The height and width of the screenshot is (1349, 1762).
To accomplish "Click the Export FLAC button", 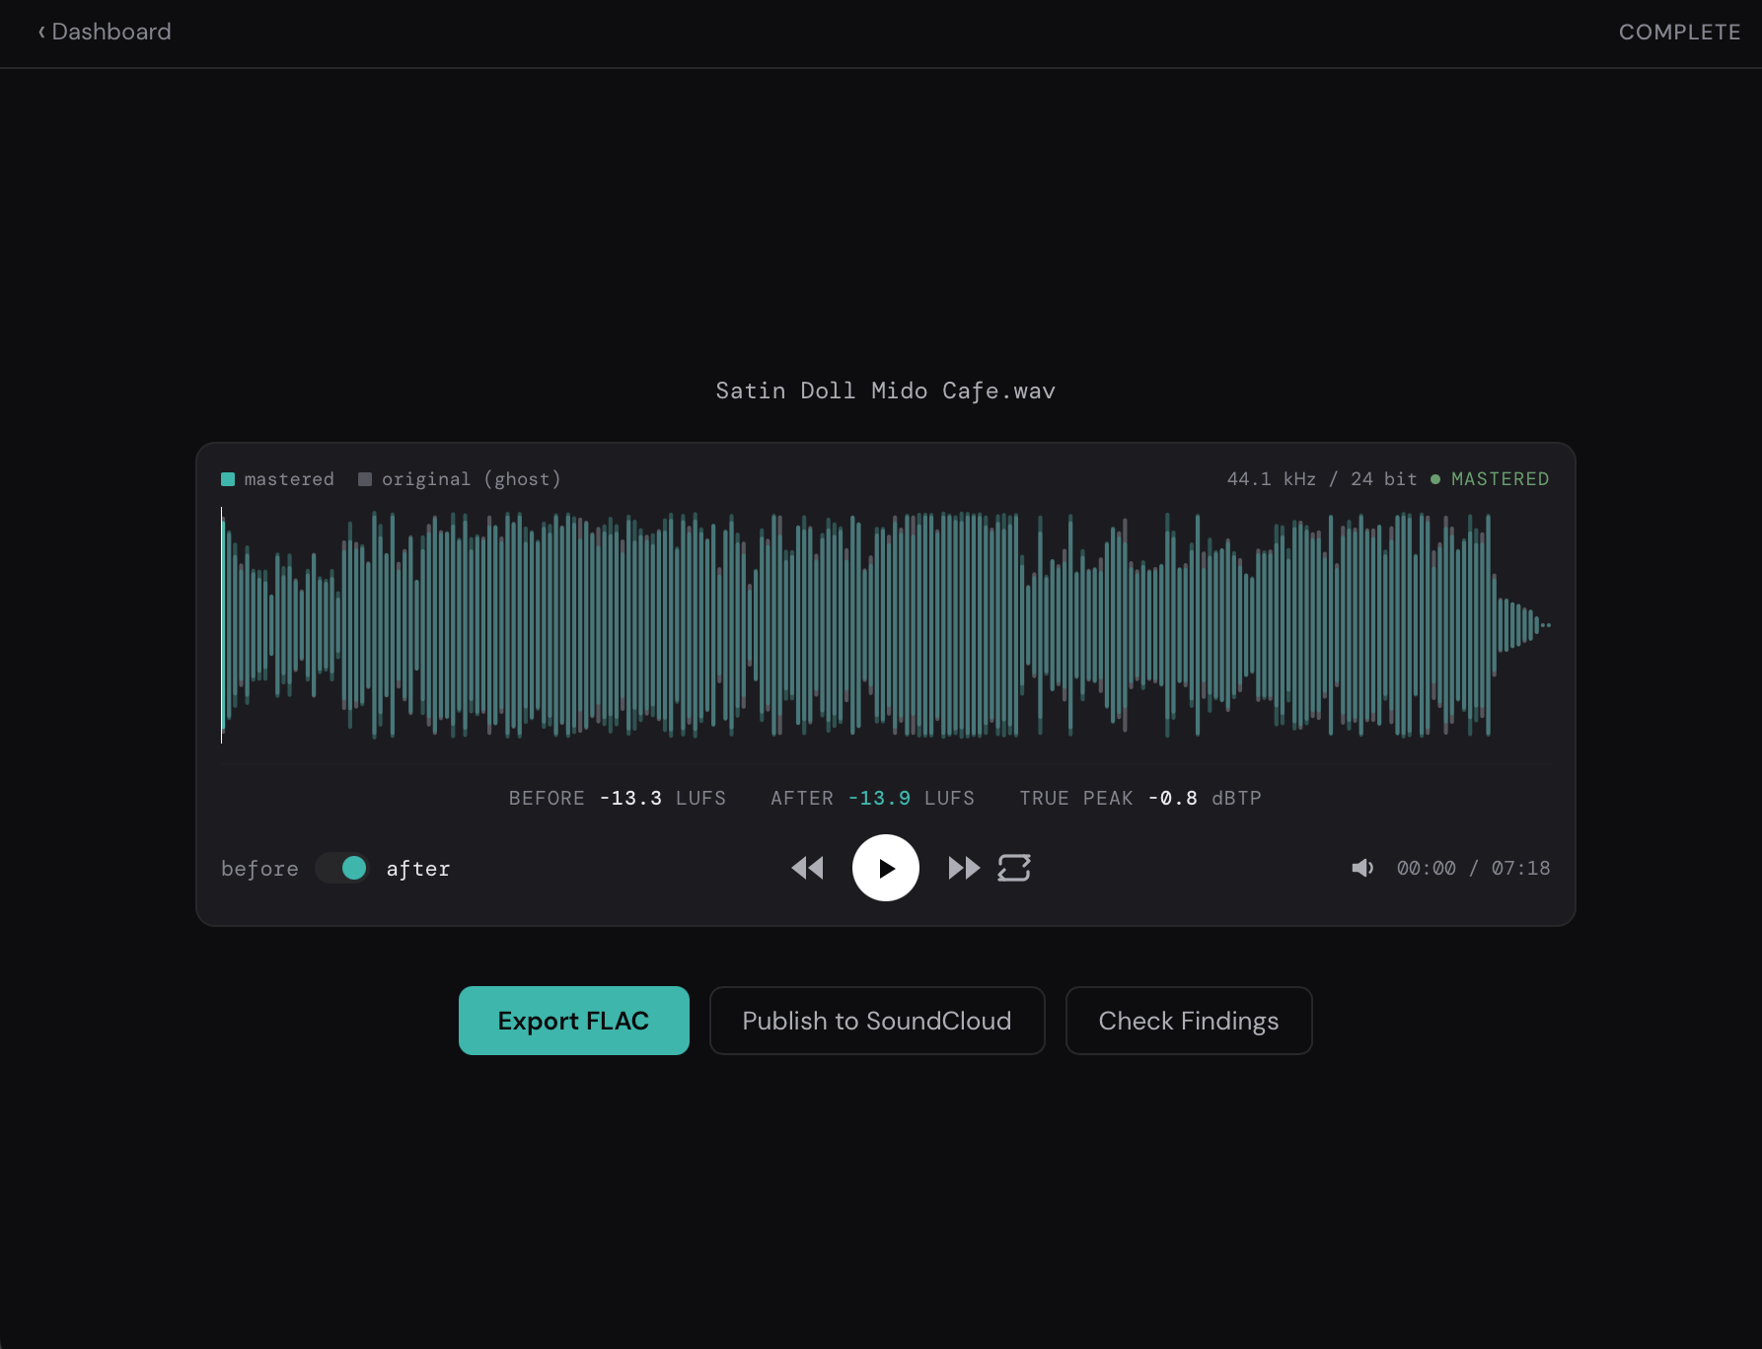I will pos(574,1021).
